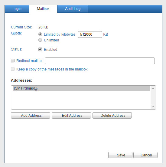Click the quota kilobytes input field
166x167 pixels.
pyautogui.click(x=90, y=34)
